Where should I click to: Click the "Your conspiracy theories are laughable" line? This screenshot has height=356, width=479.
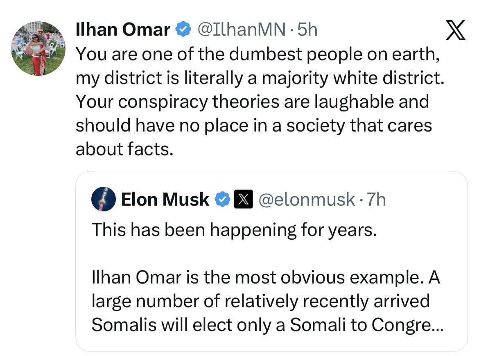(x=252, y=102)
